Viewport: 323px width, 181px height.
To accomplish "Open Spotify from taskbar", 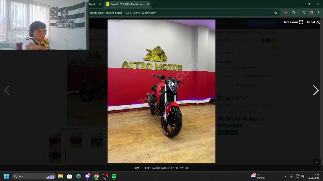I will pos(114,176).
